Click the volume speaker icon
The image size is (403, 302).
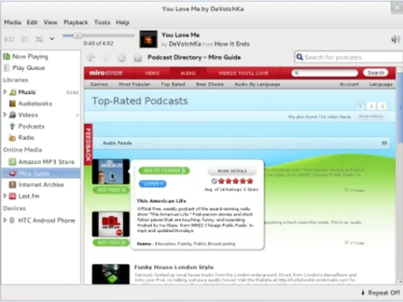[395, 39]
